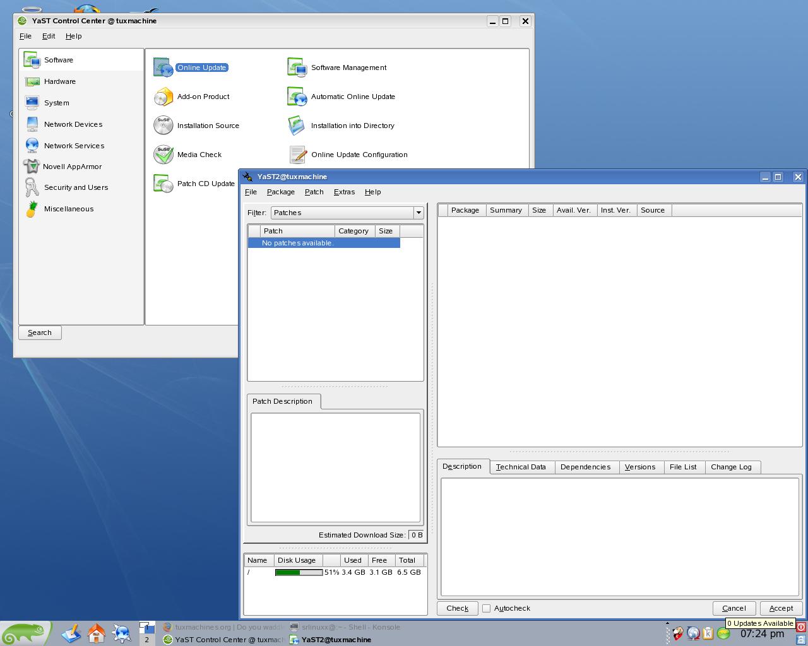Click the home folder icon in taskbar

point(96,633)
